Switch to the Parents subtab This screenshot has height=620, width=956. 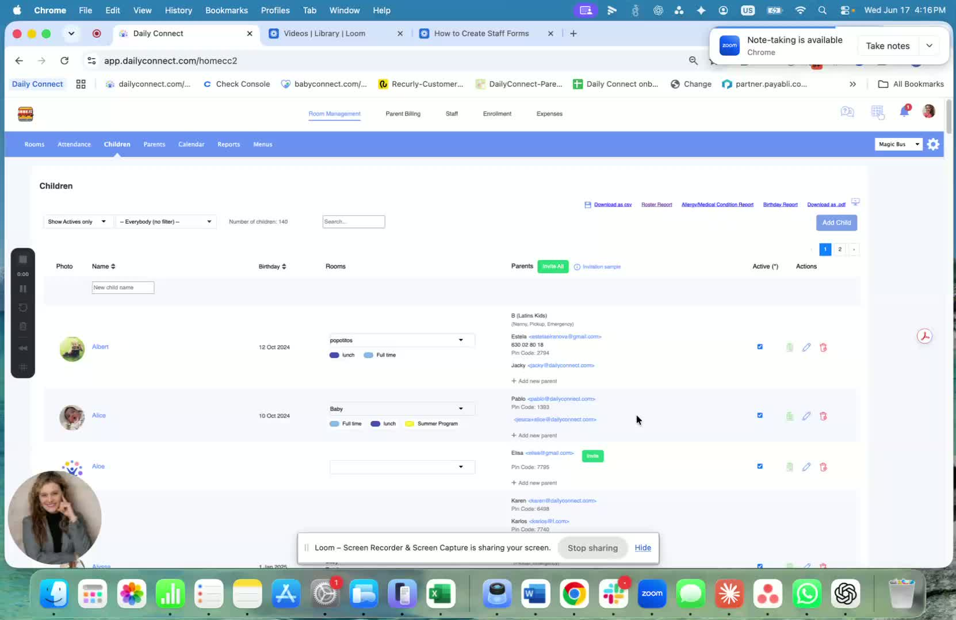pyautogui.click(x=154, y=144)
